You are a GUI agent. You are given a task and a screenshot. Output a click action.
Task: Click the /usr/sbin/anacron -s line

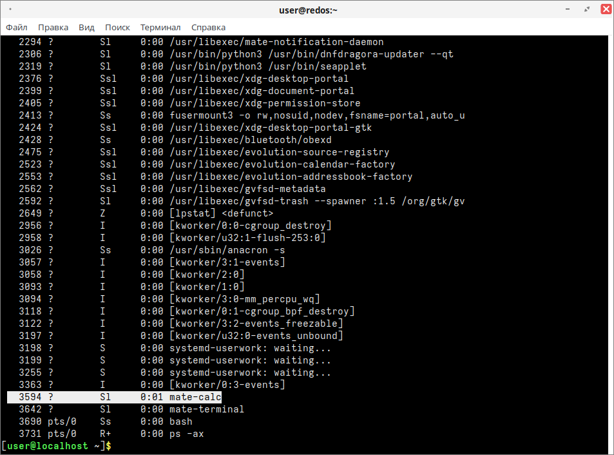[x=227, y=250]
